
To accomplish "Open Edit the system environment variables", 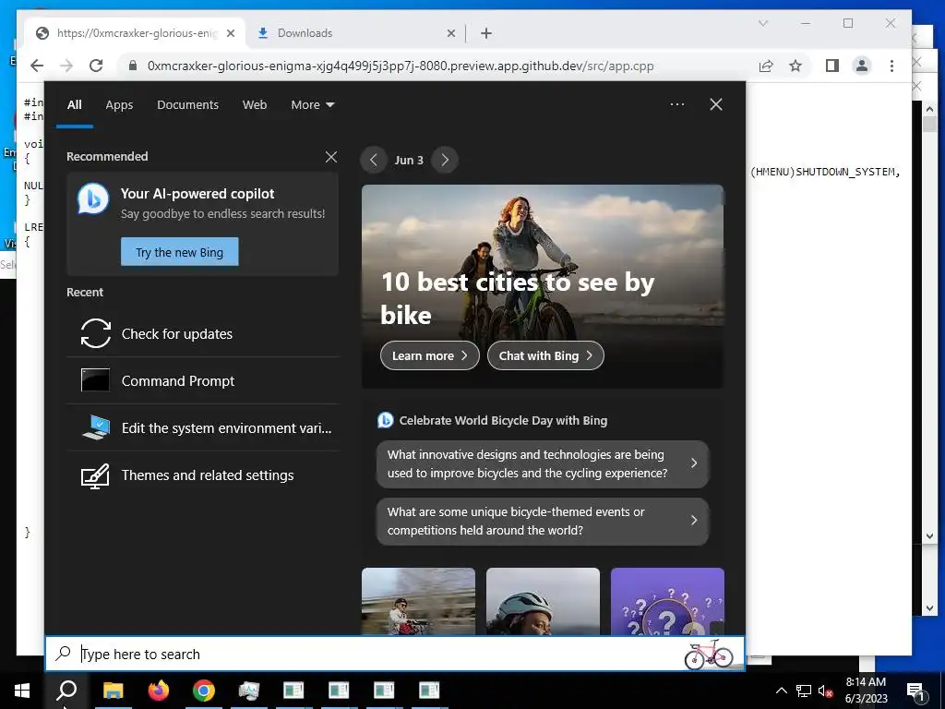I will click(x=202, y=428).
